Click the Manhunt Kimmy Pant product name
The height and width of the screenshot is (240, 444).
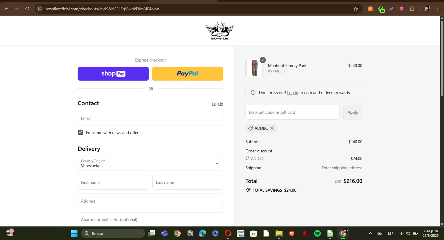point(287,66)
